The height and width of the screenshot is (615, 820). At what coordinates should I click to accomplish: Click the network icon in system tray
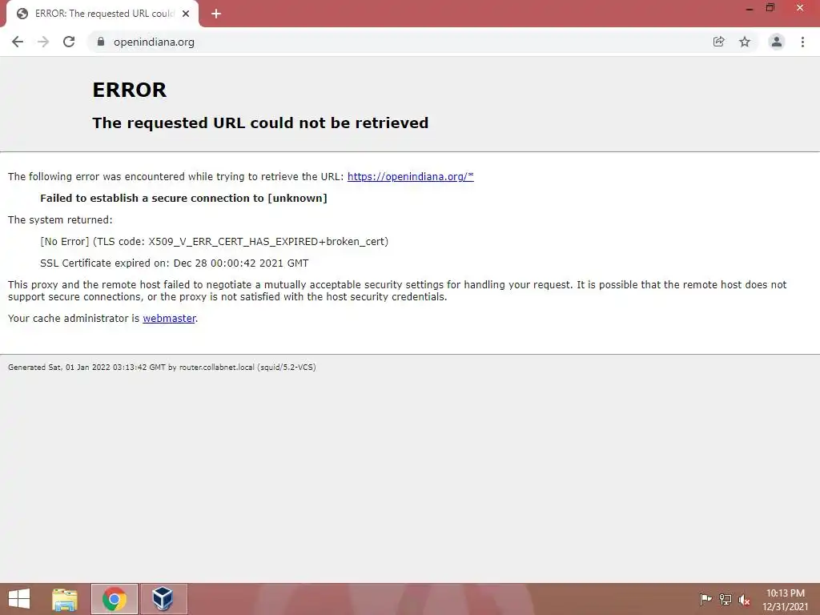[x=726, y=599]
